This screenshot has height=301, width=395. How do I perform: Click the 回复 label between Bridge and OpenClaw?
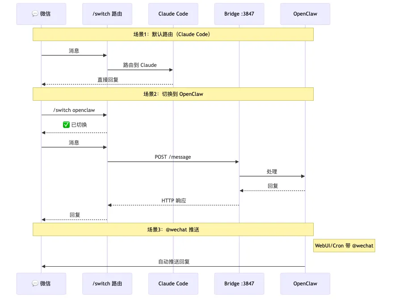273,186
